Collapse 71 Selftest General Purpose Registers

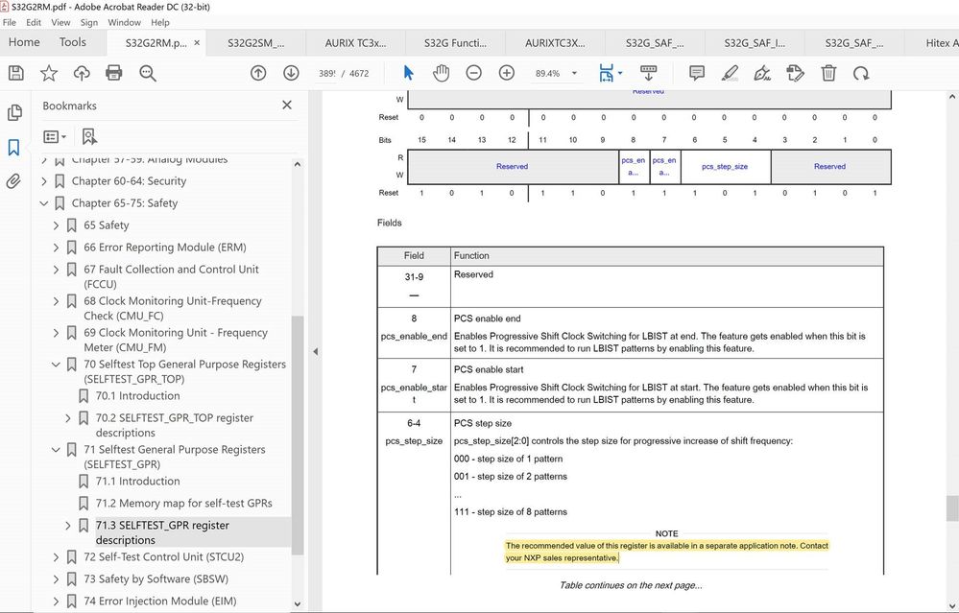coord(57,450)
